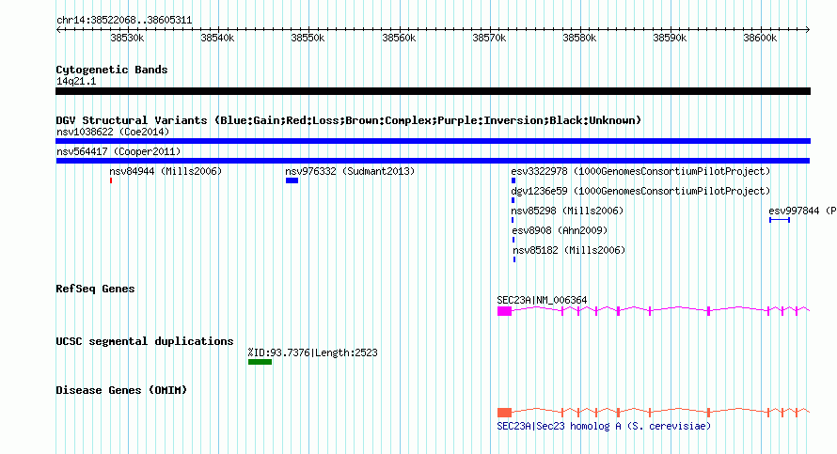Image resolution: width=837 pixels, height=454 pixels.
Task: Click the black 14q21.1 cytogenetic band bar
Action: 433,91
